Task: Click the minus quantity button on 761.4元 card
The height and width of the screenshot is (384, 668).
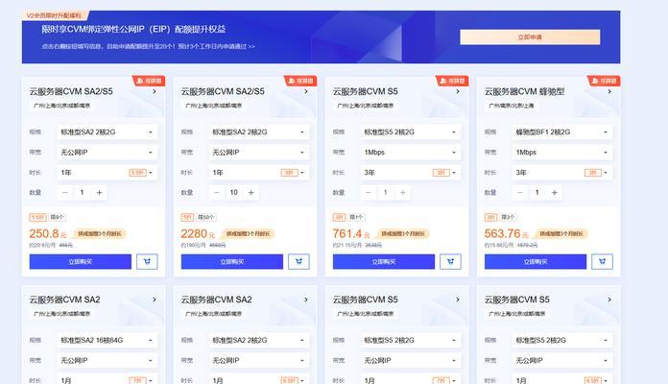Action: click(x=369, y=193)
